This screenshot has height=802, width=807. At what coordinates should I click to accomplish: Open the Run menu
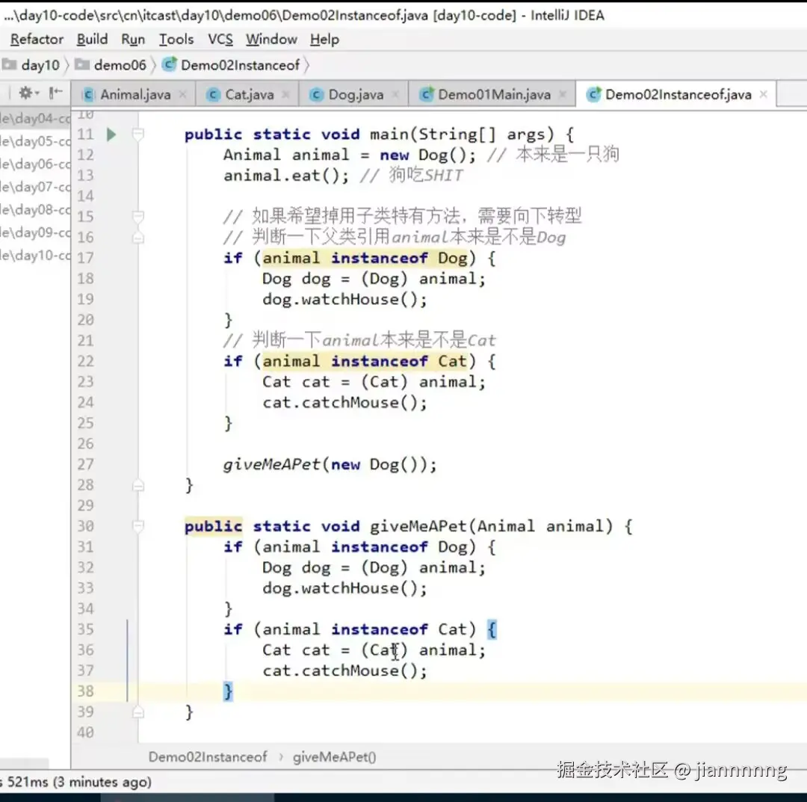133,39
